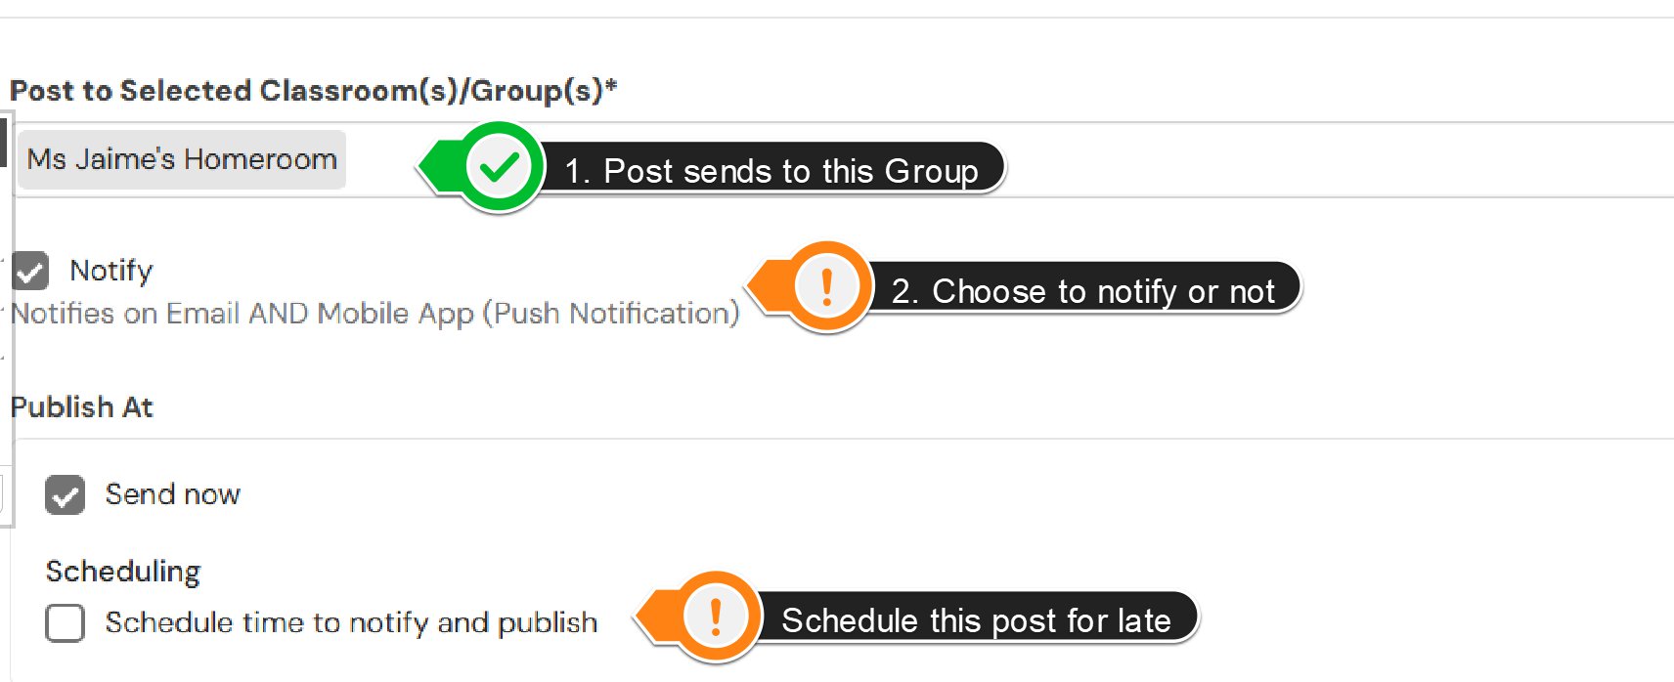The height and width of the screenshot is (682, 1674).
Task: Click the green checkmark callout icon
Action: tap(499, 167)
